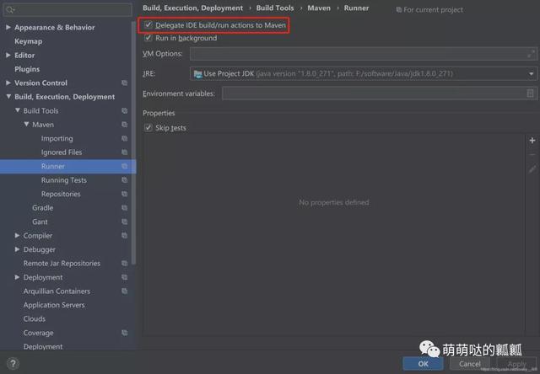Click project-level icon next to Ignored Files
The image size is (540, 374).
[124, 152]
